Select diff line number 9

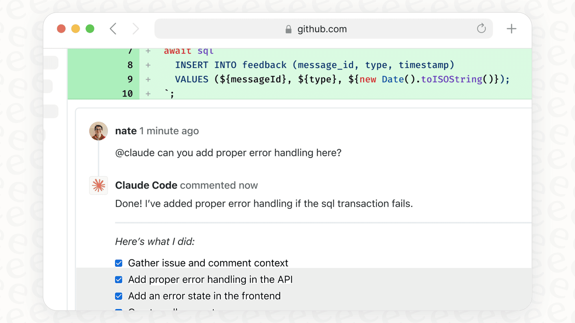tap(130, 79)
